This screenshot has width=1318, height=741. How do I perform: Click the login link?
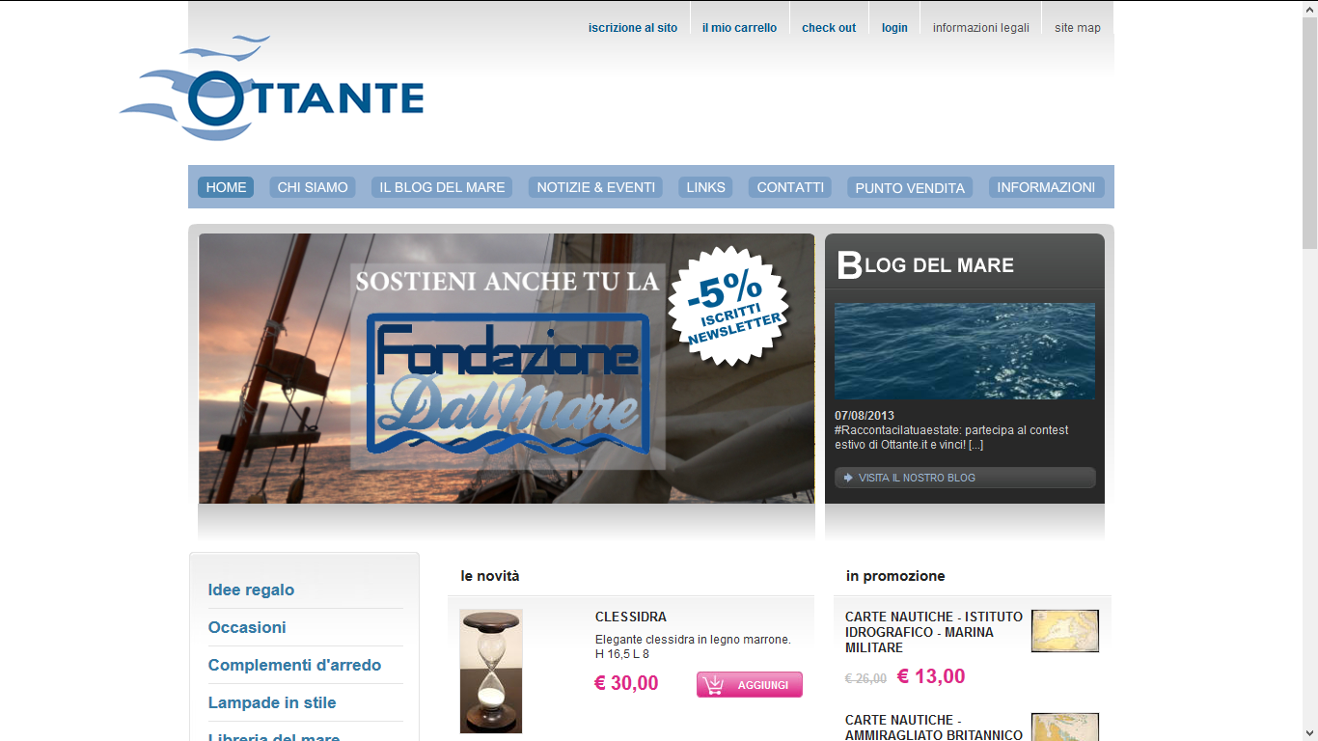894,28
